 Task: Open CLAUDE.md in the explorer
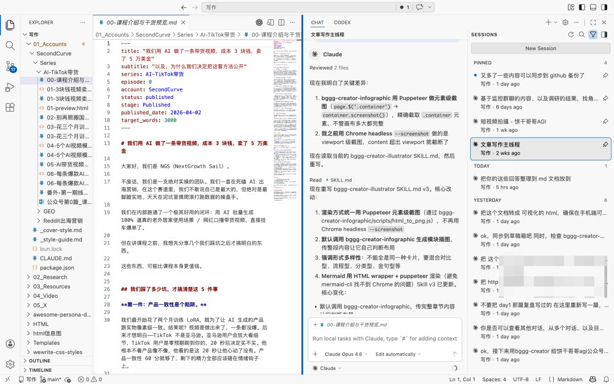pyautogui.click(x=56, y=258)
